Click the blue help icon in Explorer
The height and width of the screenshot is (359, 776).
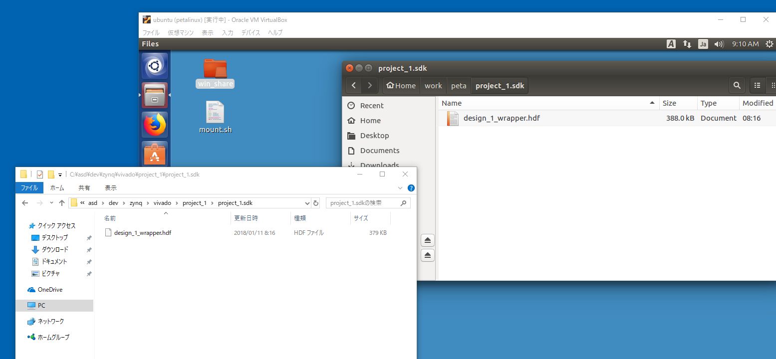coord(410,187)
